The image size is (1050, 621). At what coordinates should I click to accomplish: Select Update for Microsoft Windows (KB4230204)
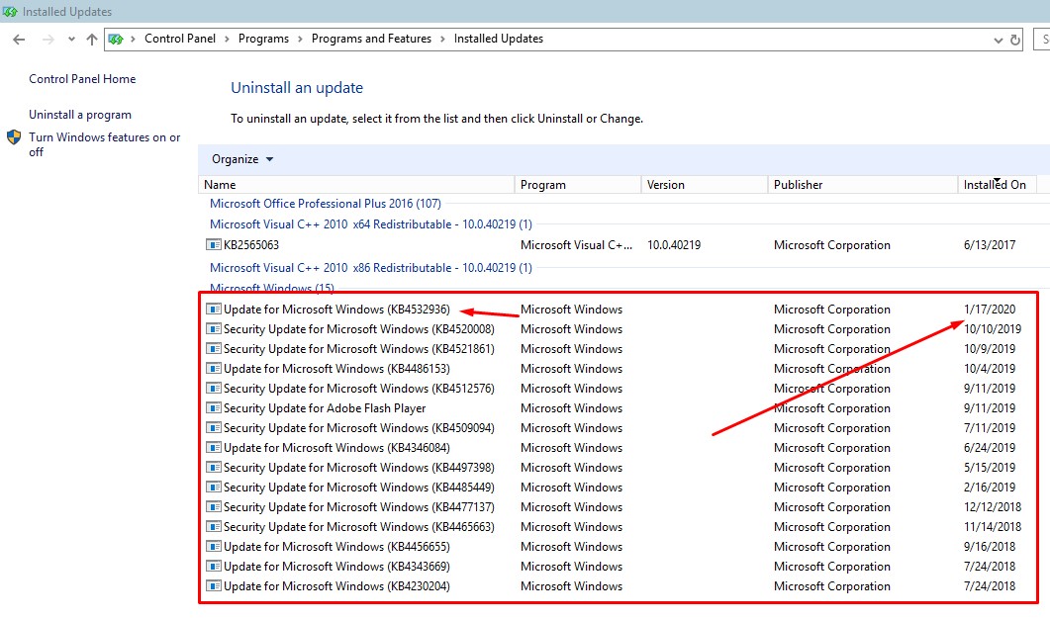click(336, 586)
